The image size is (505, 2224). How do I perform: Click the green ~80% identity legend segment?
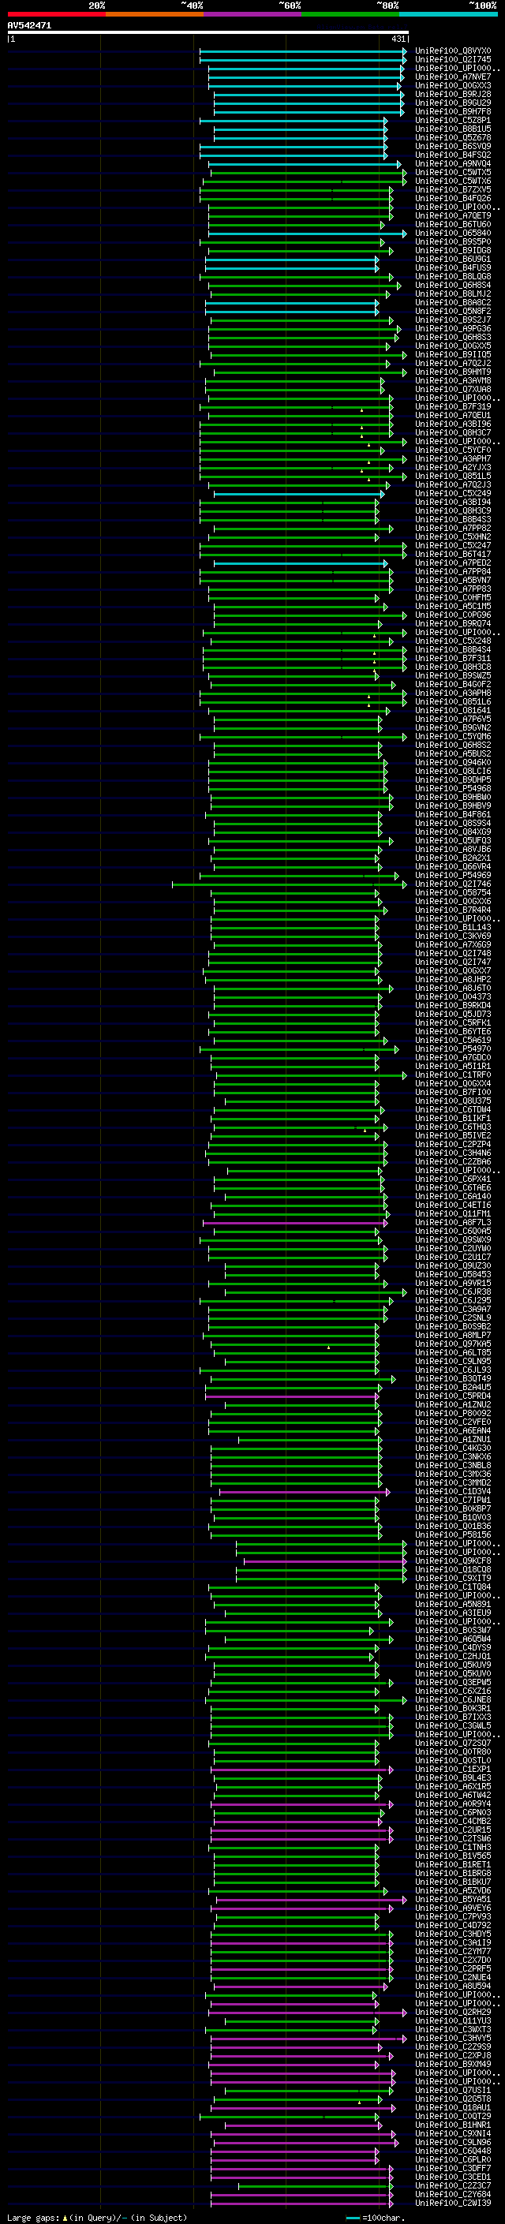350,14
